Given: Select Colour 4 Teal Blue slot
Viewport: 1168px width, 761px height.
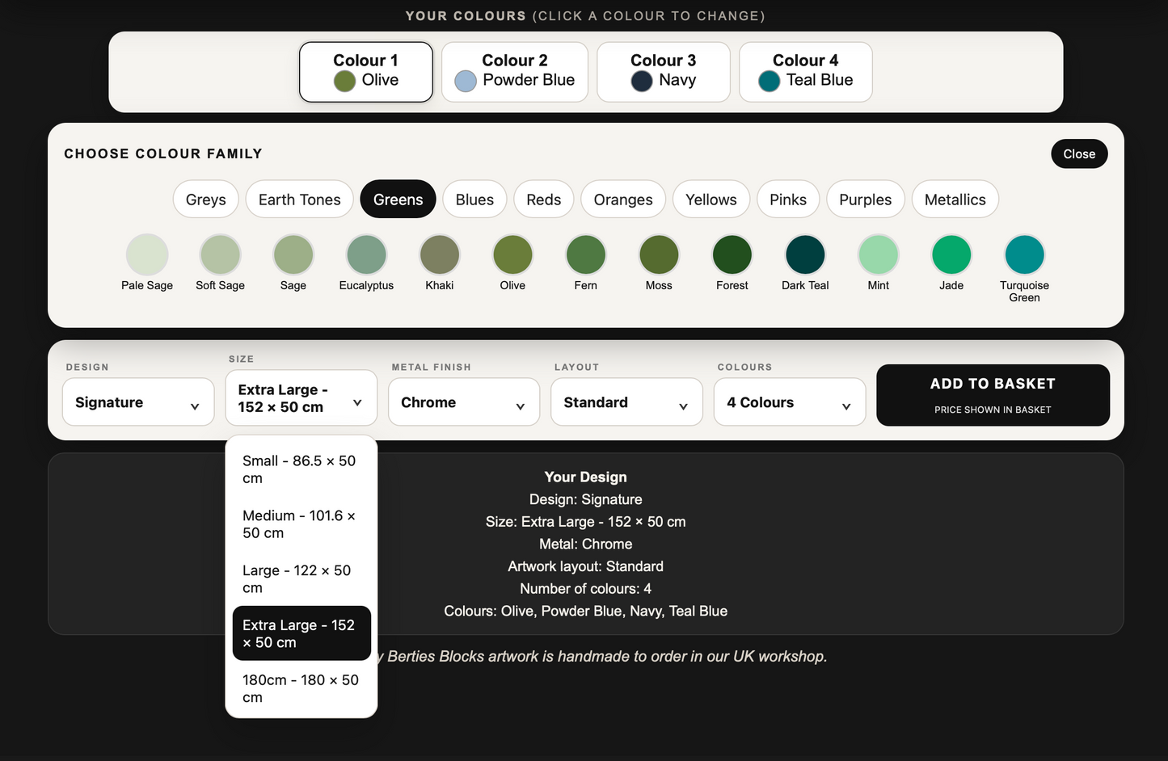Looking at the screenshot, I should point(806,72).
